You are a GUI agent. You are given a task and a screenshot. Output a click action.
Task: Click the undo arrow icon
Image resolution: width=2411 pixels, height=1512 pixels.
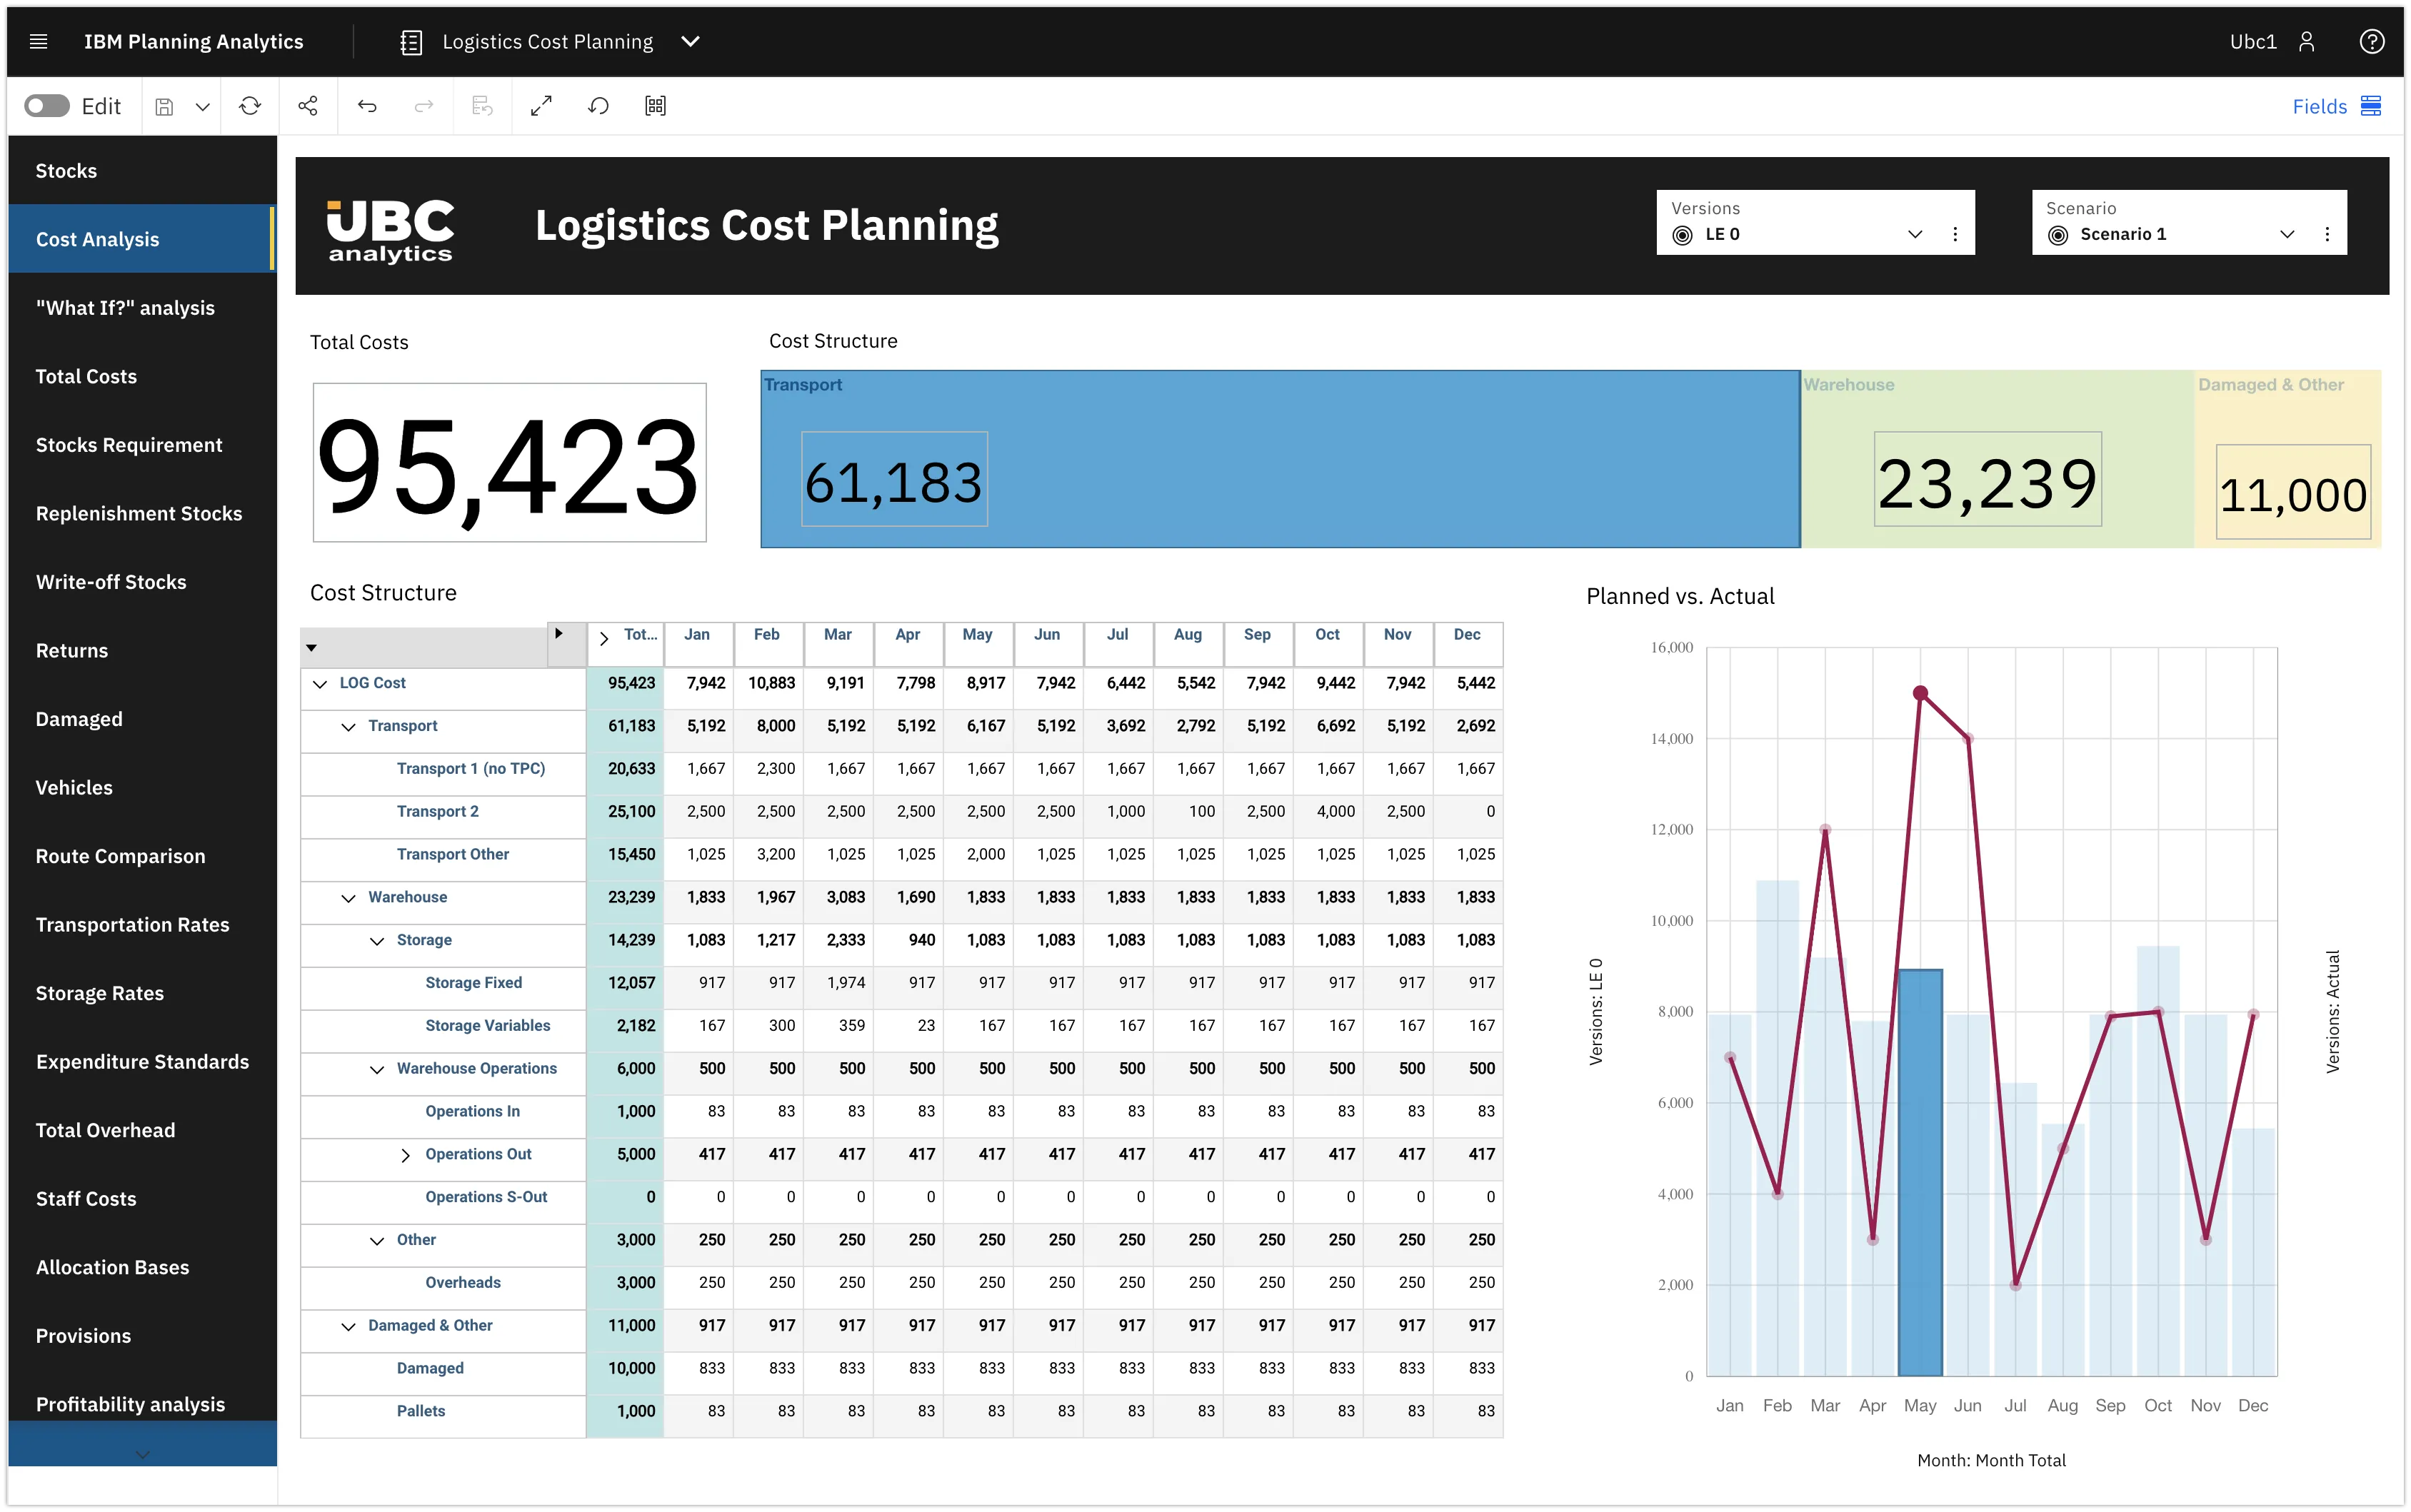pyautogui.click(x=367, y=106)
